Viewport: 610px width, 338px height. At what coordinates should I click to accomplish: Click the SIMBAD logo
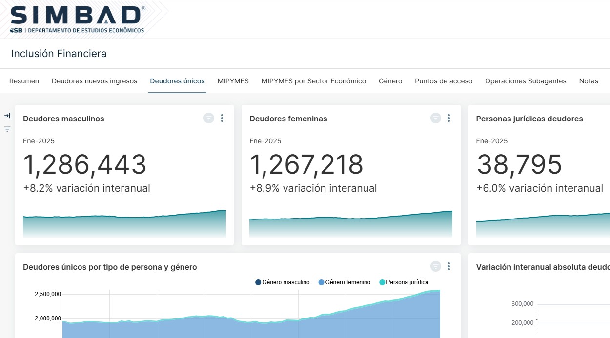pos(78,20)
